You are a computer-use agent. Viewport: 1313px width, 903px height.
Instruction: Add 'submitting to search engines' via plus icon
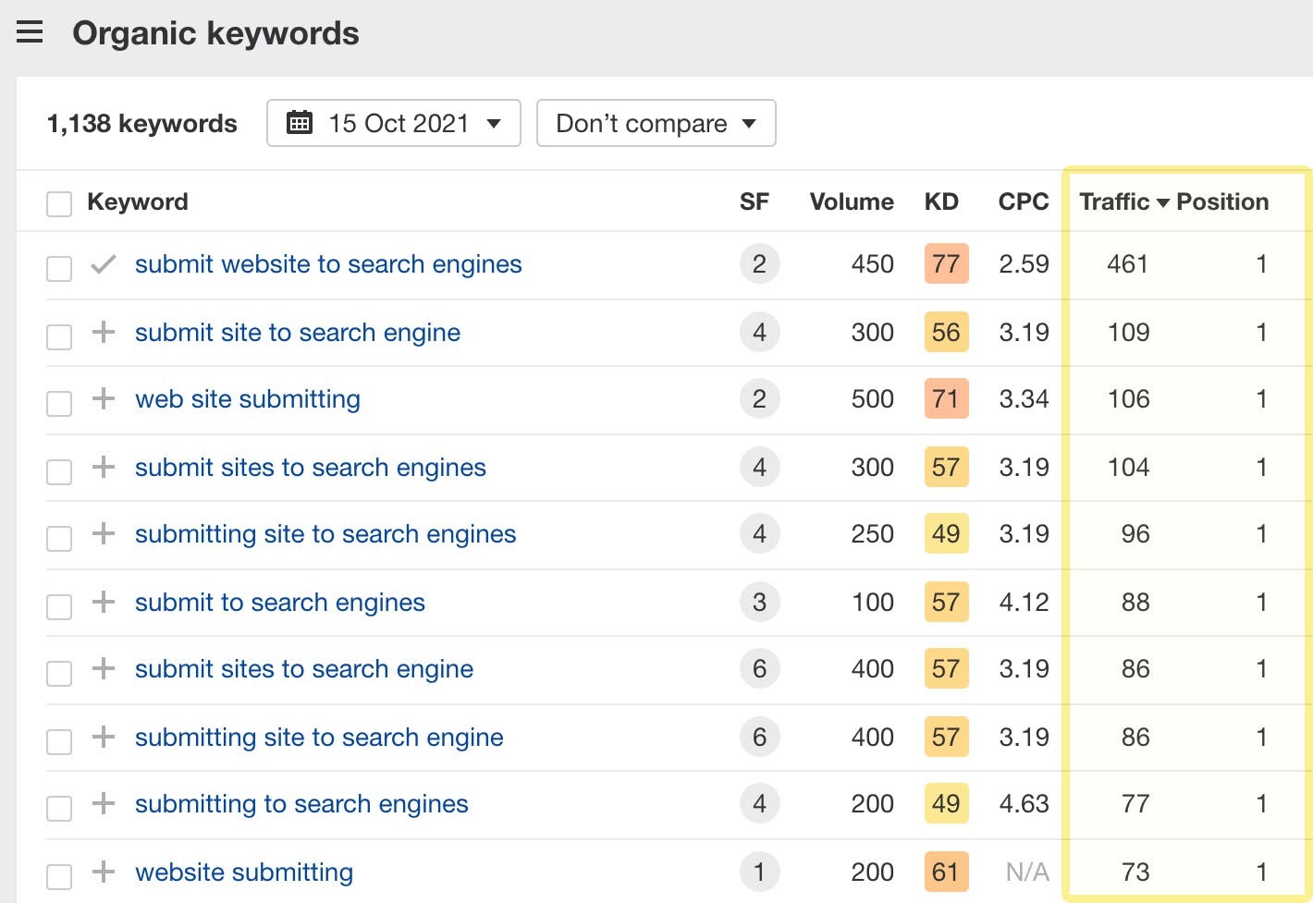(x=103, y=803)
